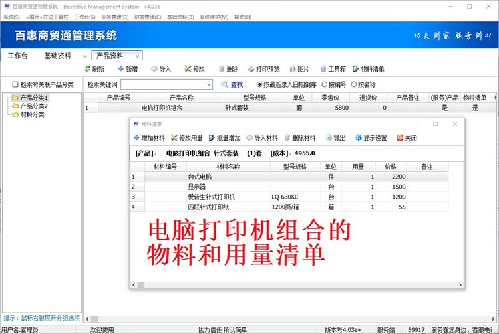The height and width of the screenshot is (334, 499).
Task: Select the 台式电脑 material row
Action: click(x=289, y=177)
